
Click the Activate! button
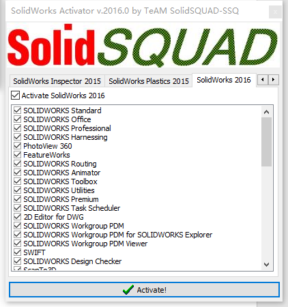point(144,290)
